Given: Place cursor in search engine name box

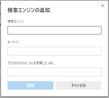Looking at the screenshot, I should point(54,30).
